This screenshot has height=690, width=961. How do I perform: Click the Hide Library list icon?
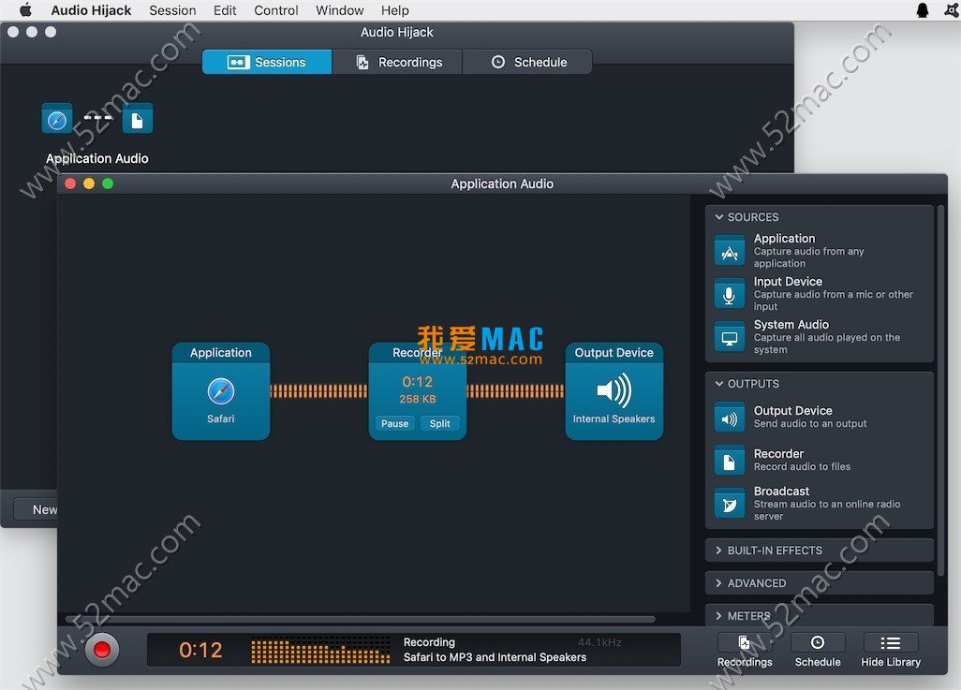(x=890, y=643)
